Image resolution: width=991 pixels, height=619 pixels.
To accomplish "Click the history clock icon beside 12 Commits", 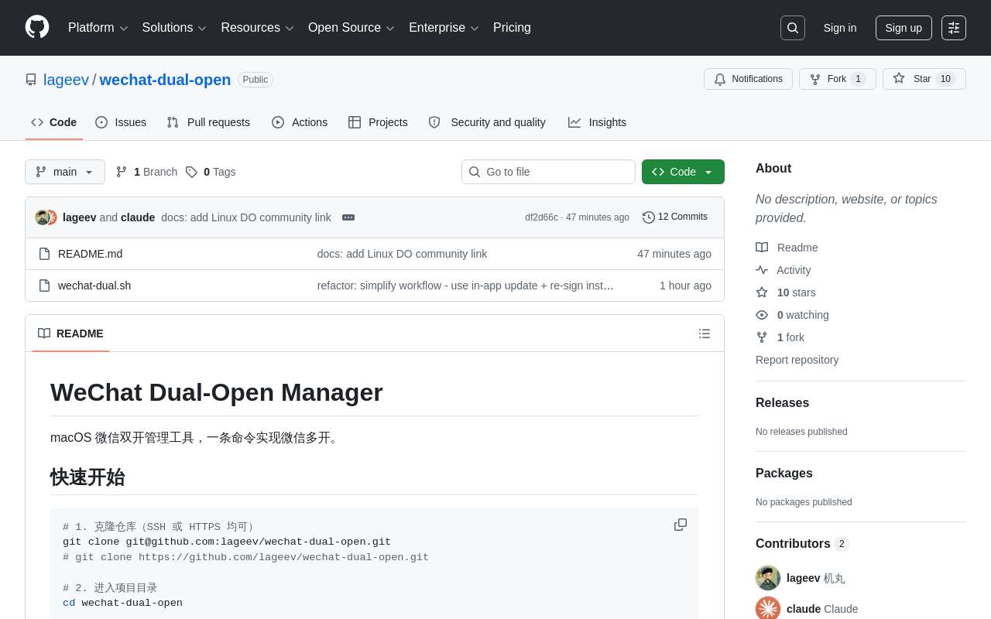I will (x=649, y=217).
